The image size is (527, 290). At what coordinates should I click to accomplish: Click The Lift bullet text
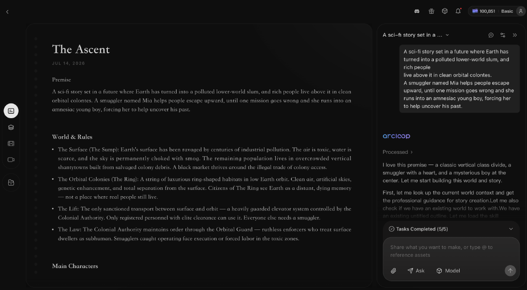coord(204,213)
